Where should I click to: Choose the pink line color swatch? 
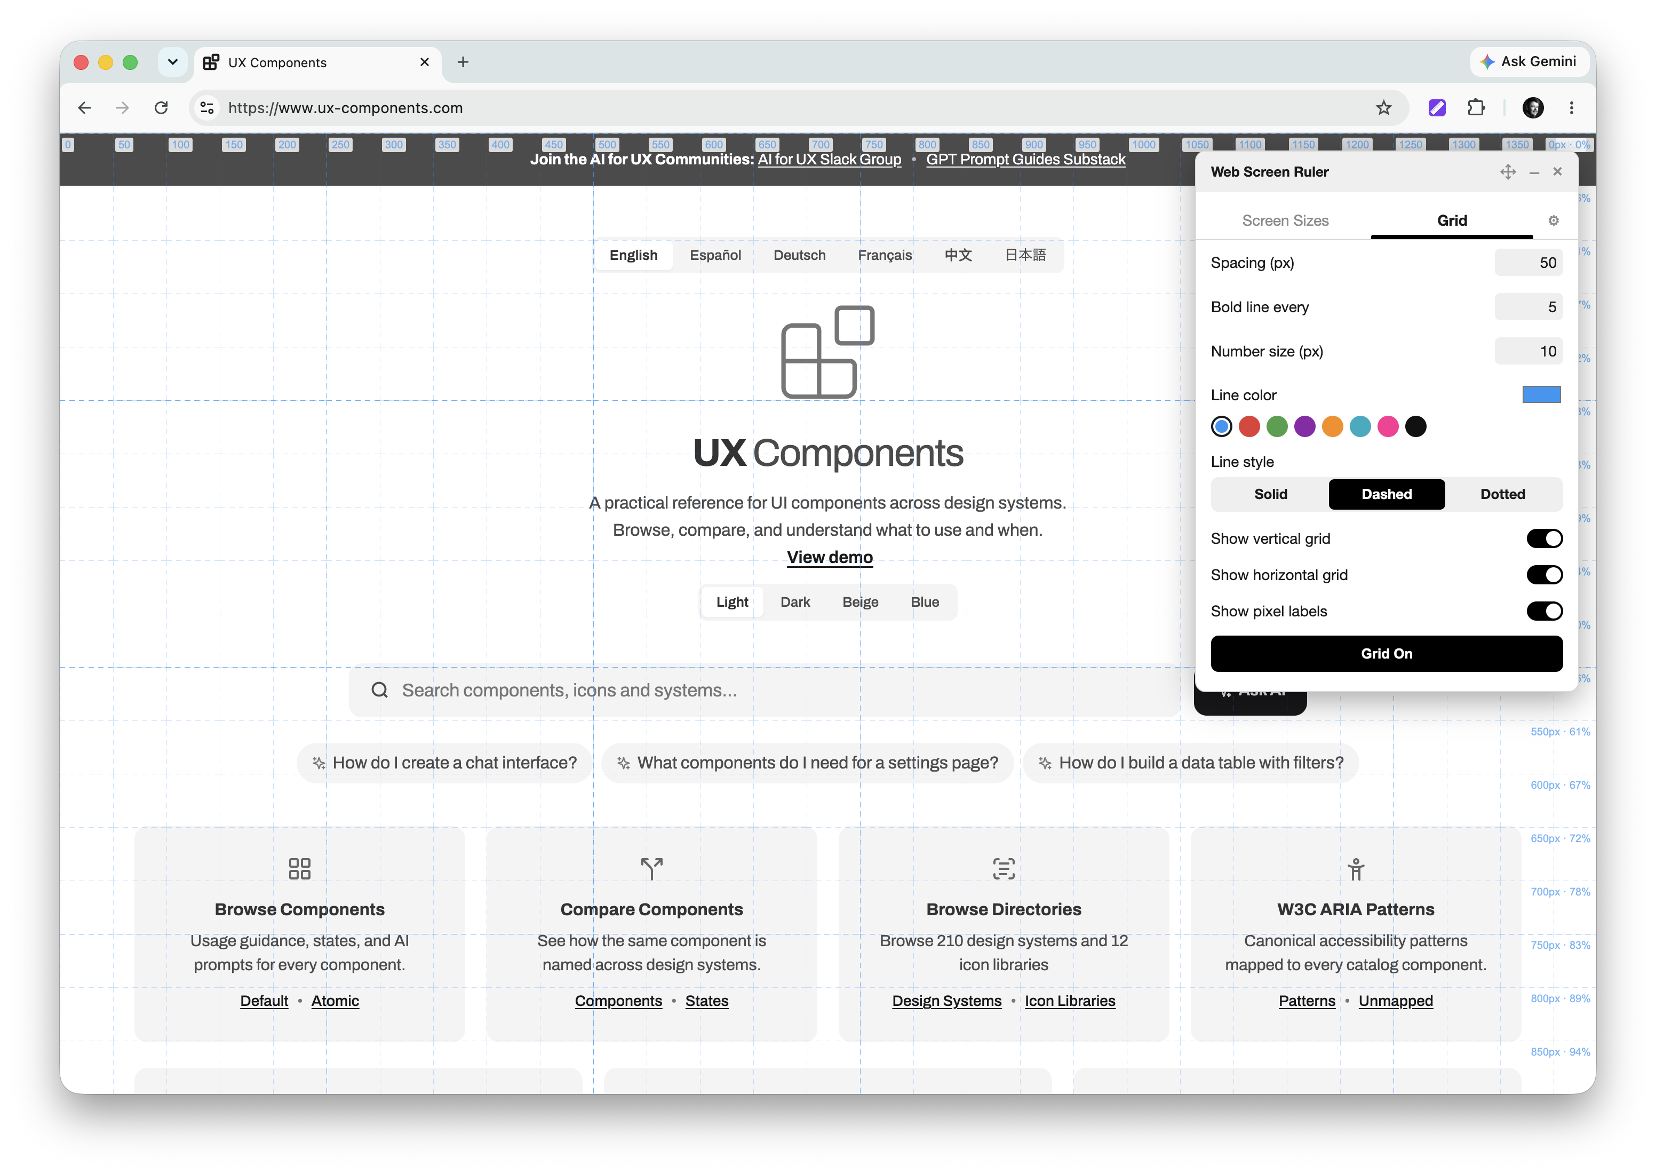pos(1388,427)
